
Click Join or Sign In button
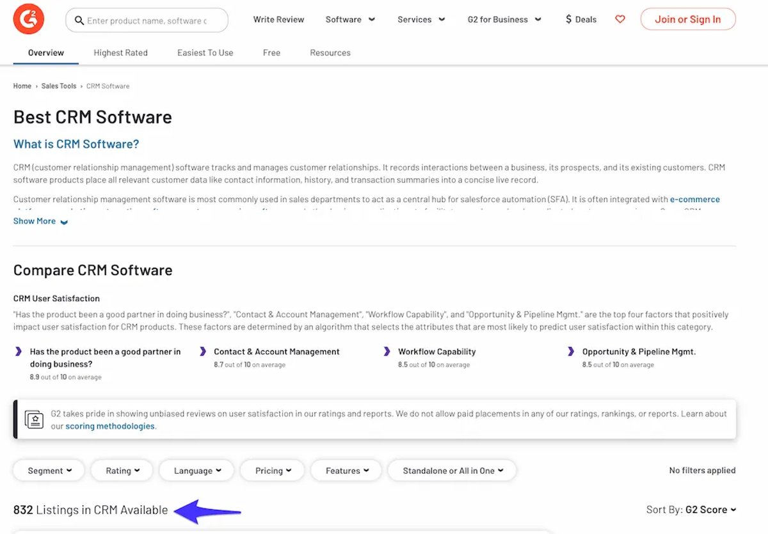[688, 19]
